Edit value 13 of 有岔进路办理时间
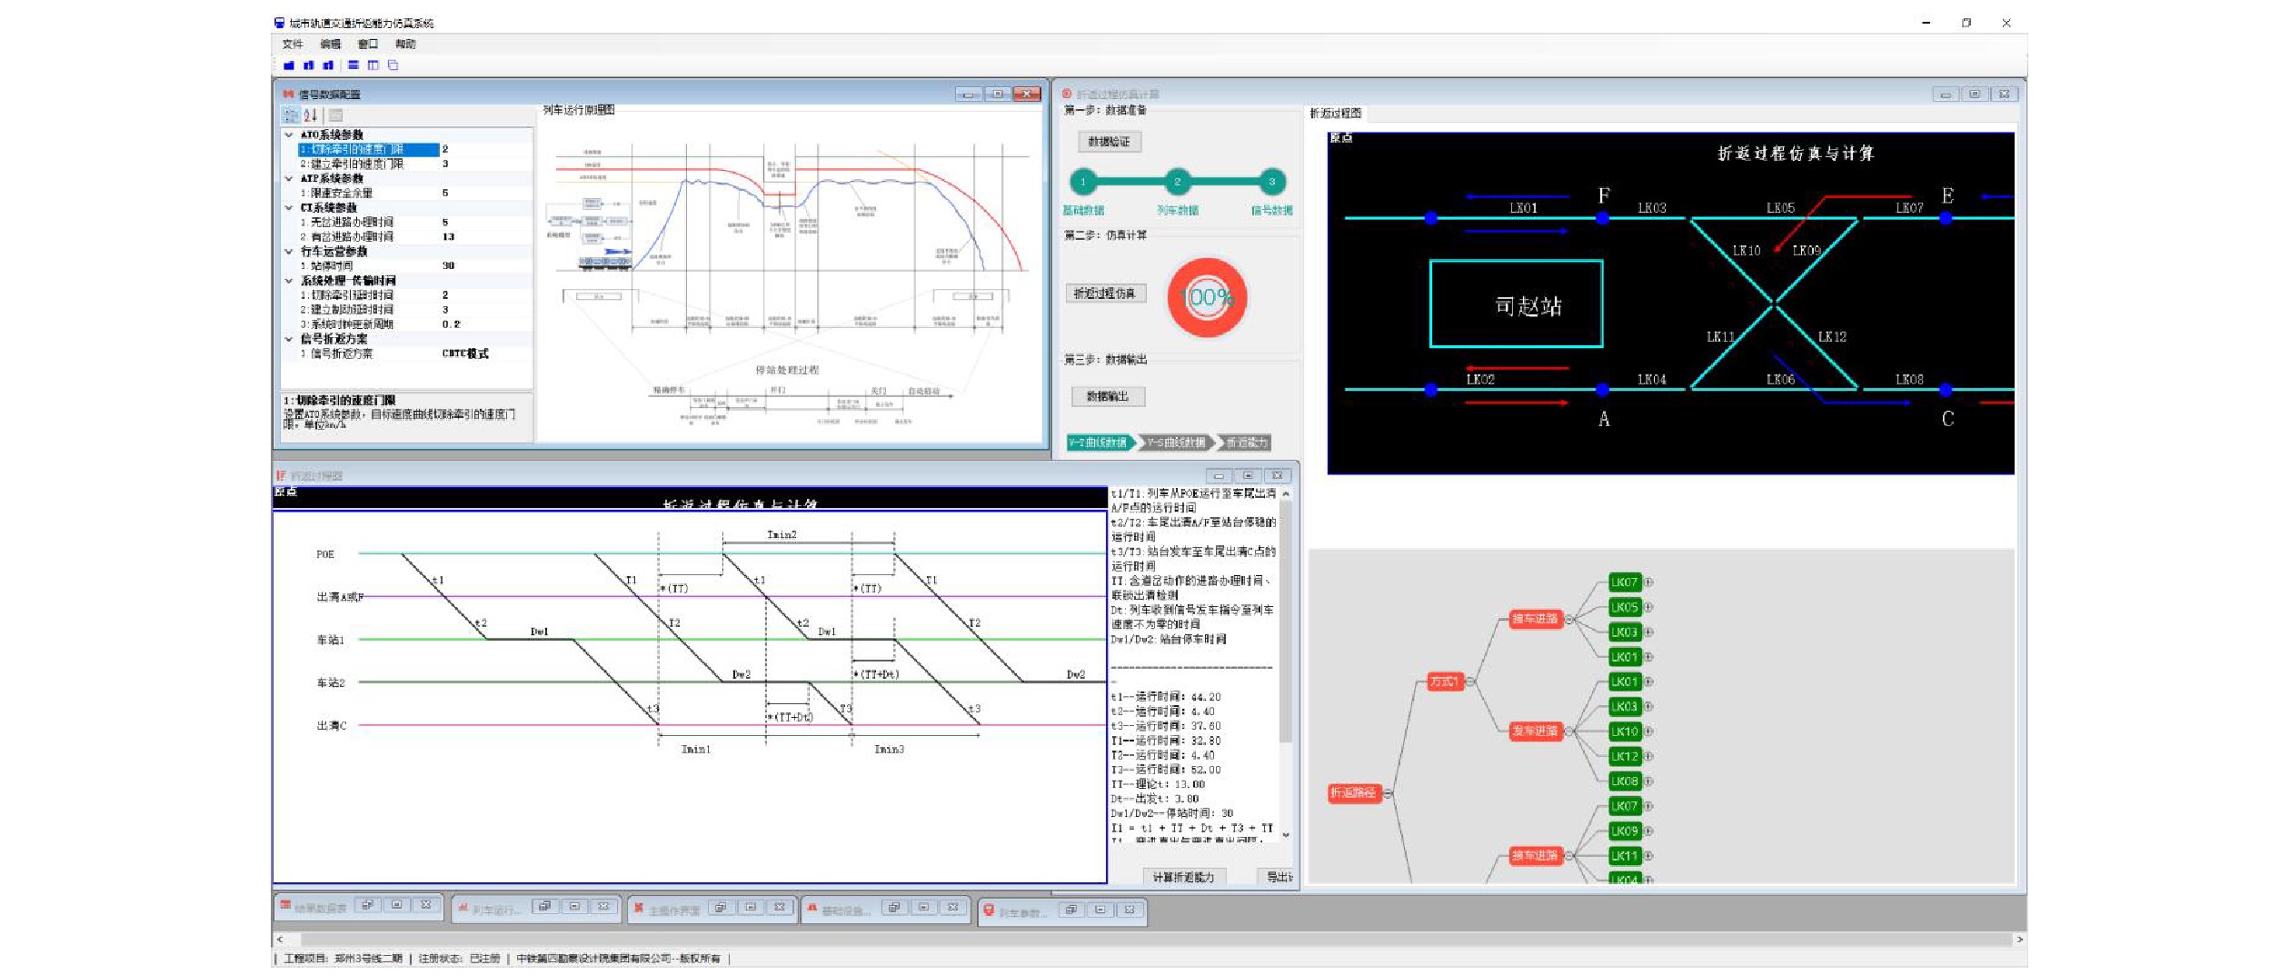This screenshot has height=975, width=2290. (x=486, y=236)
